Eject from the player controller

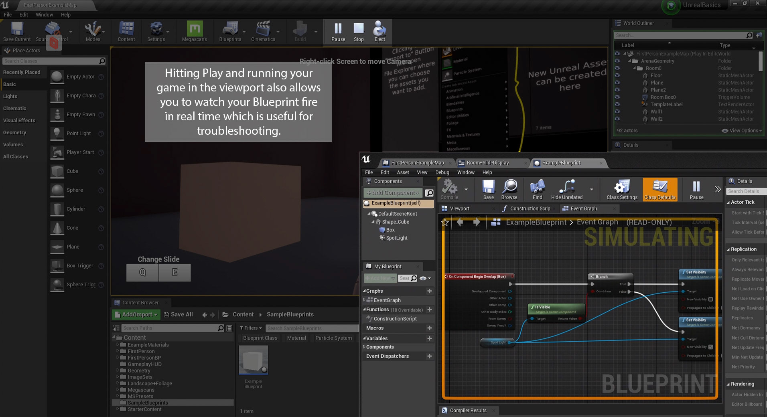tap(379, 31)
